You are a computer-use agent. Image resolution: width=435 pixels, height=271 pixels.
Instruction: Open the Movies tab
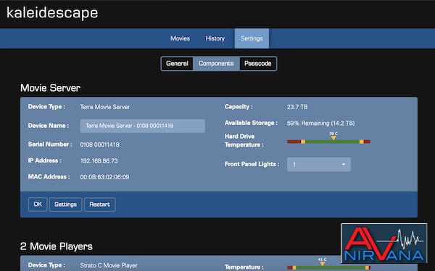pyautogui.click(x=180, y=38)
